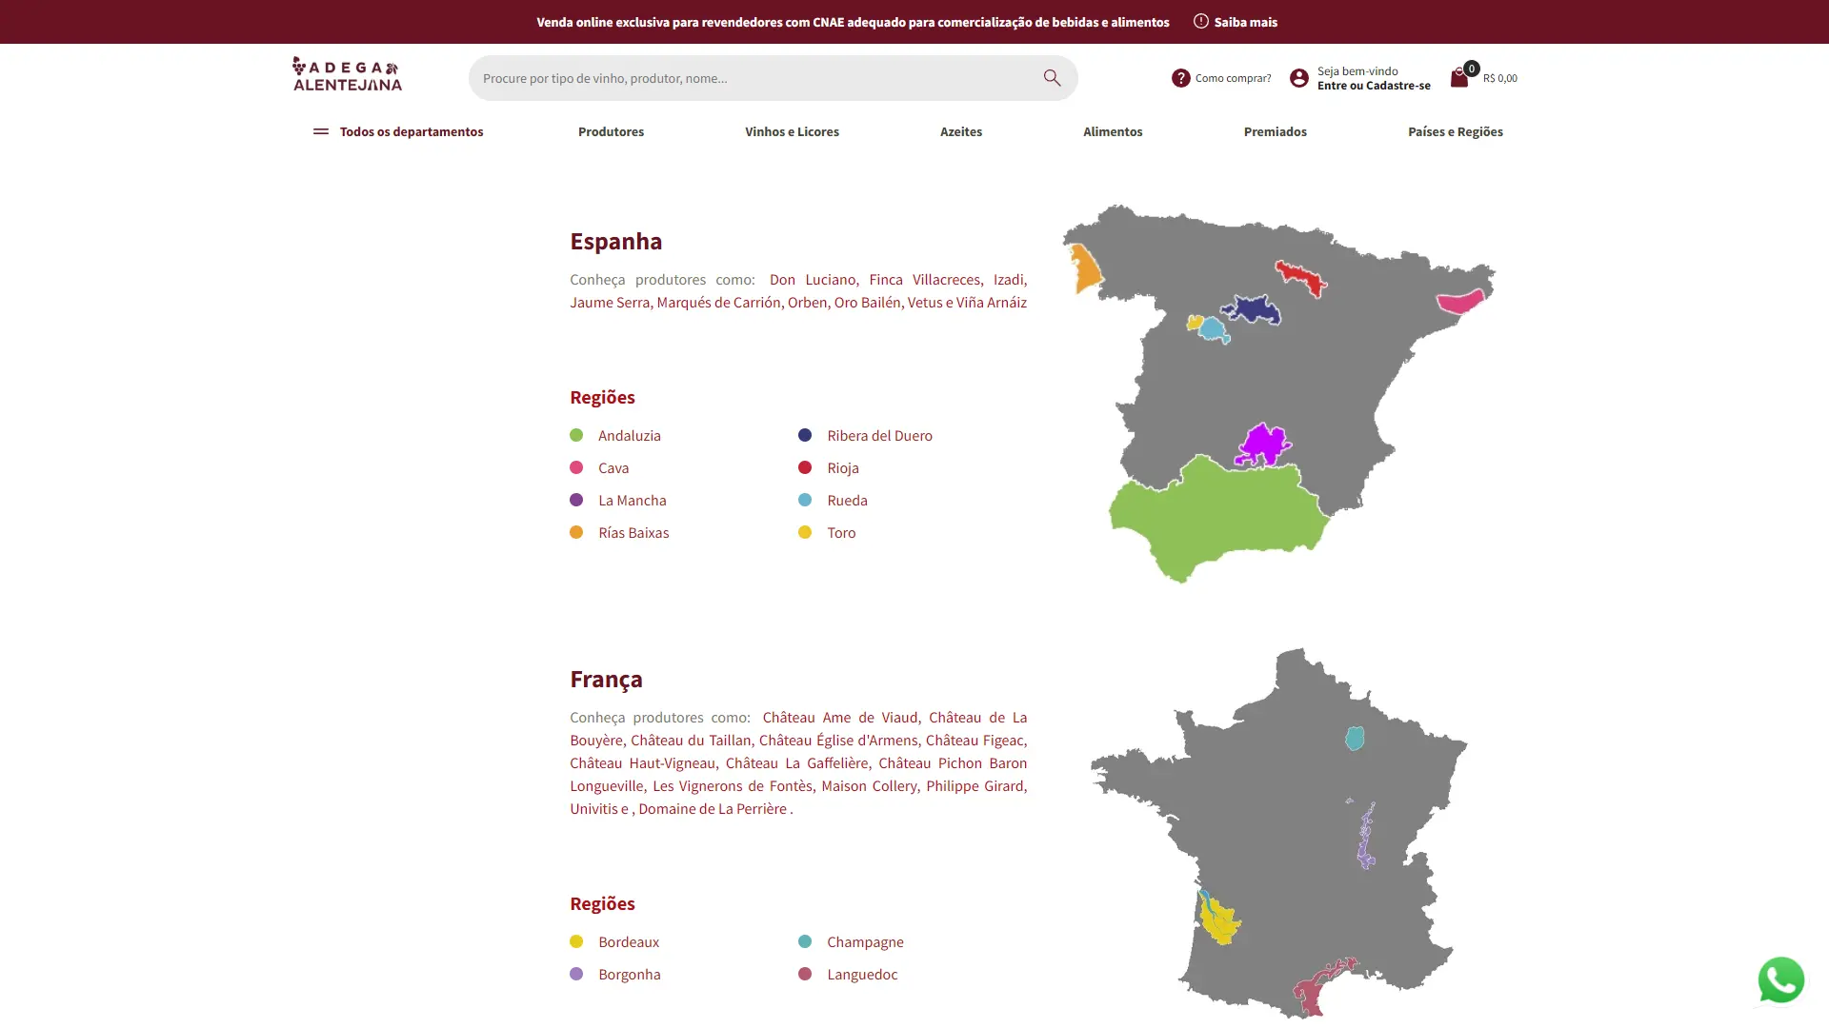The width and height of the screenshot is (1829, 1028).
Task: Click the yellow Toro legend dot
Action: coord(805,532)
